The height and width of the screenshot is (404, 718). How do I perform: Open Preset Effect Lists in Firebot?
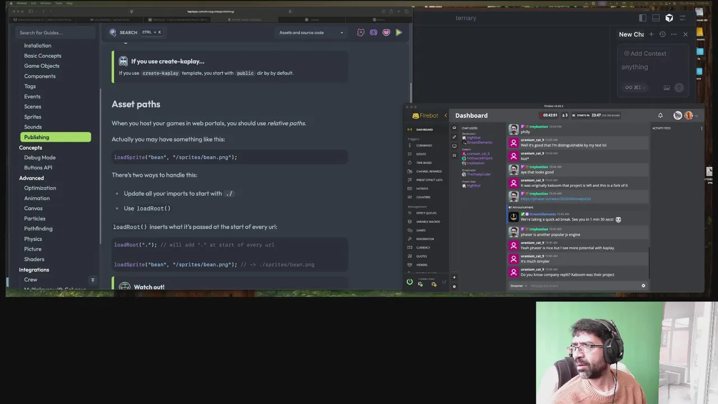click(x=429, y=180)
